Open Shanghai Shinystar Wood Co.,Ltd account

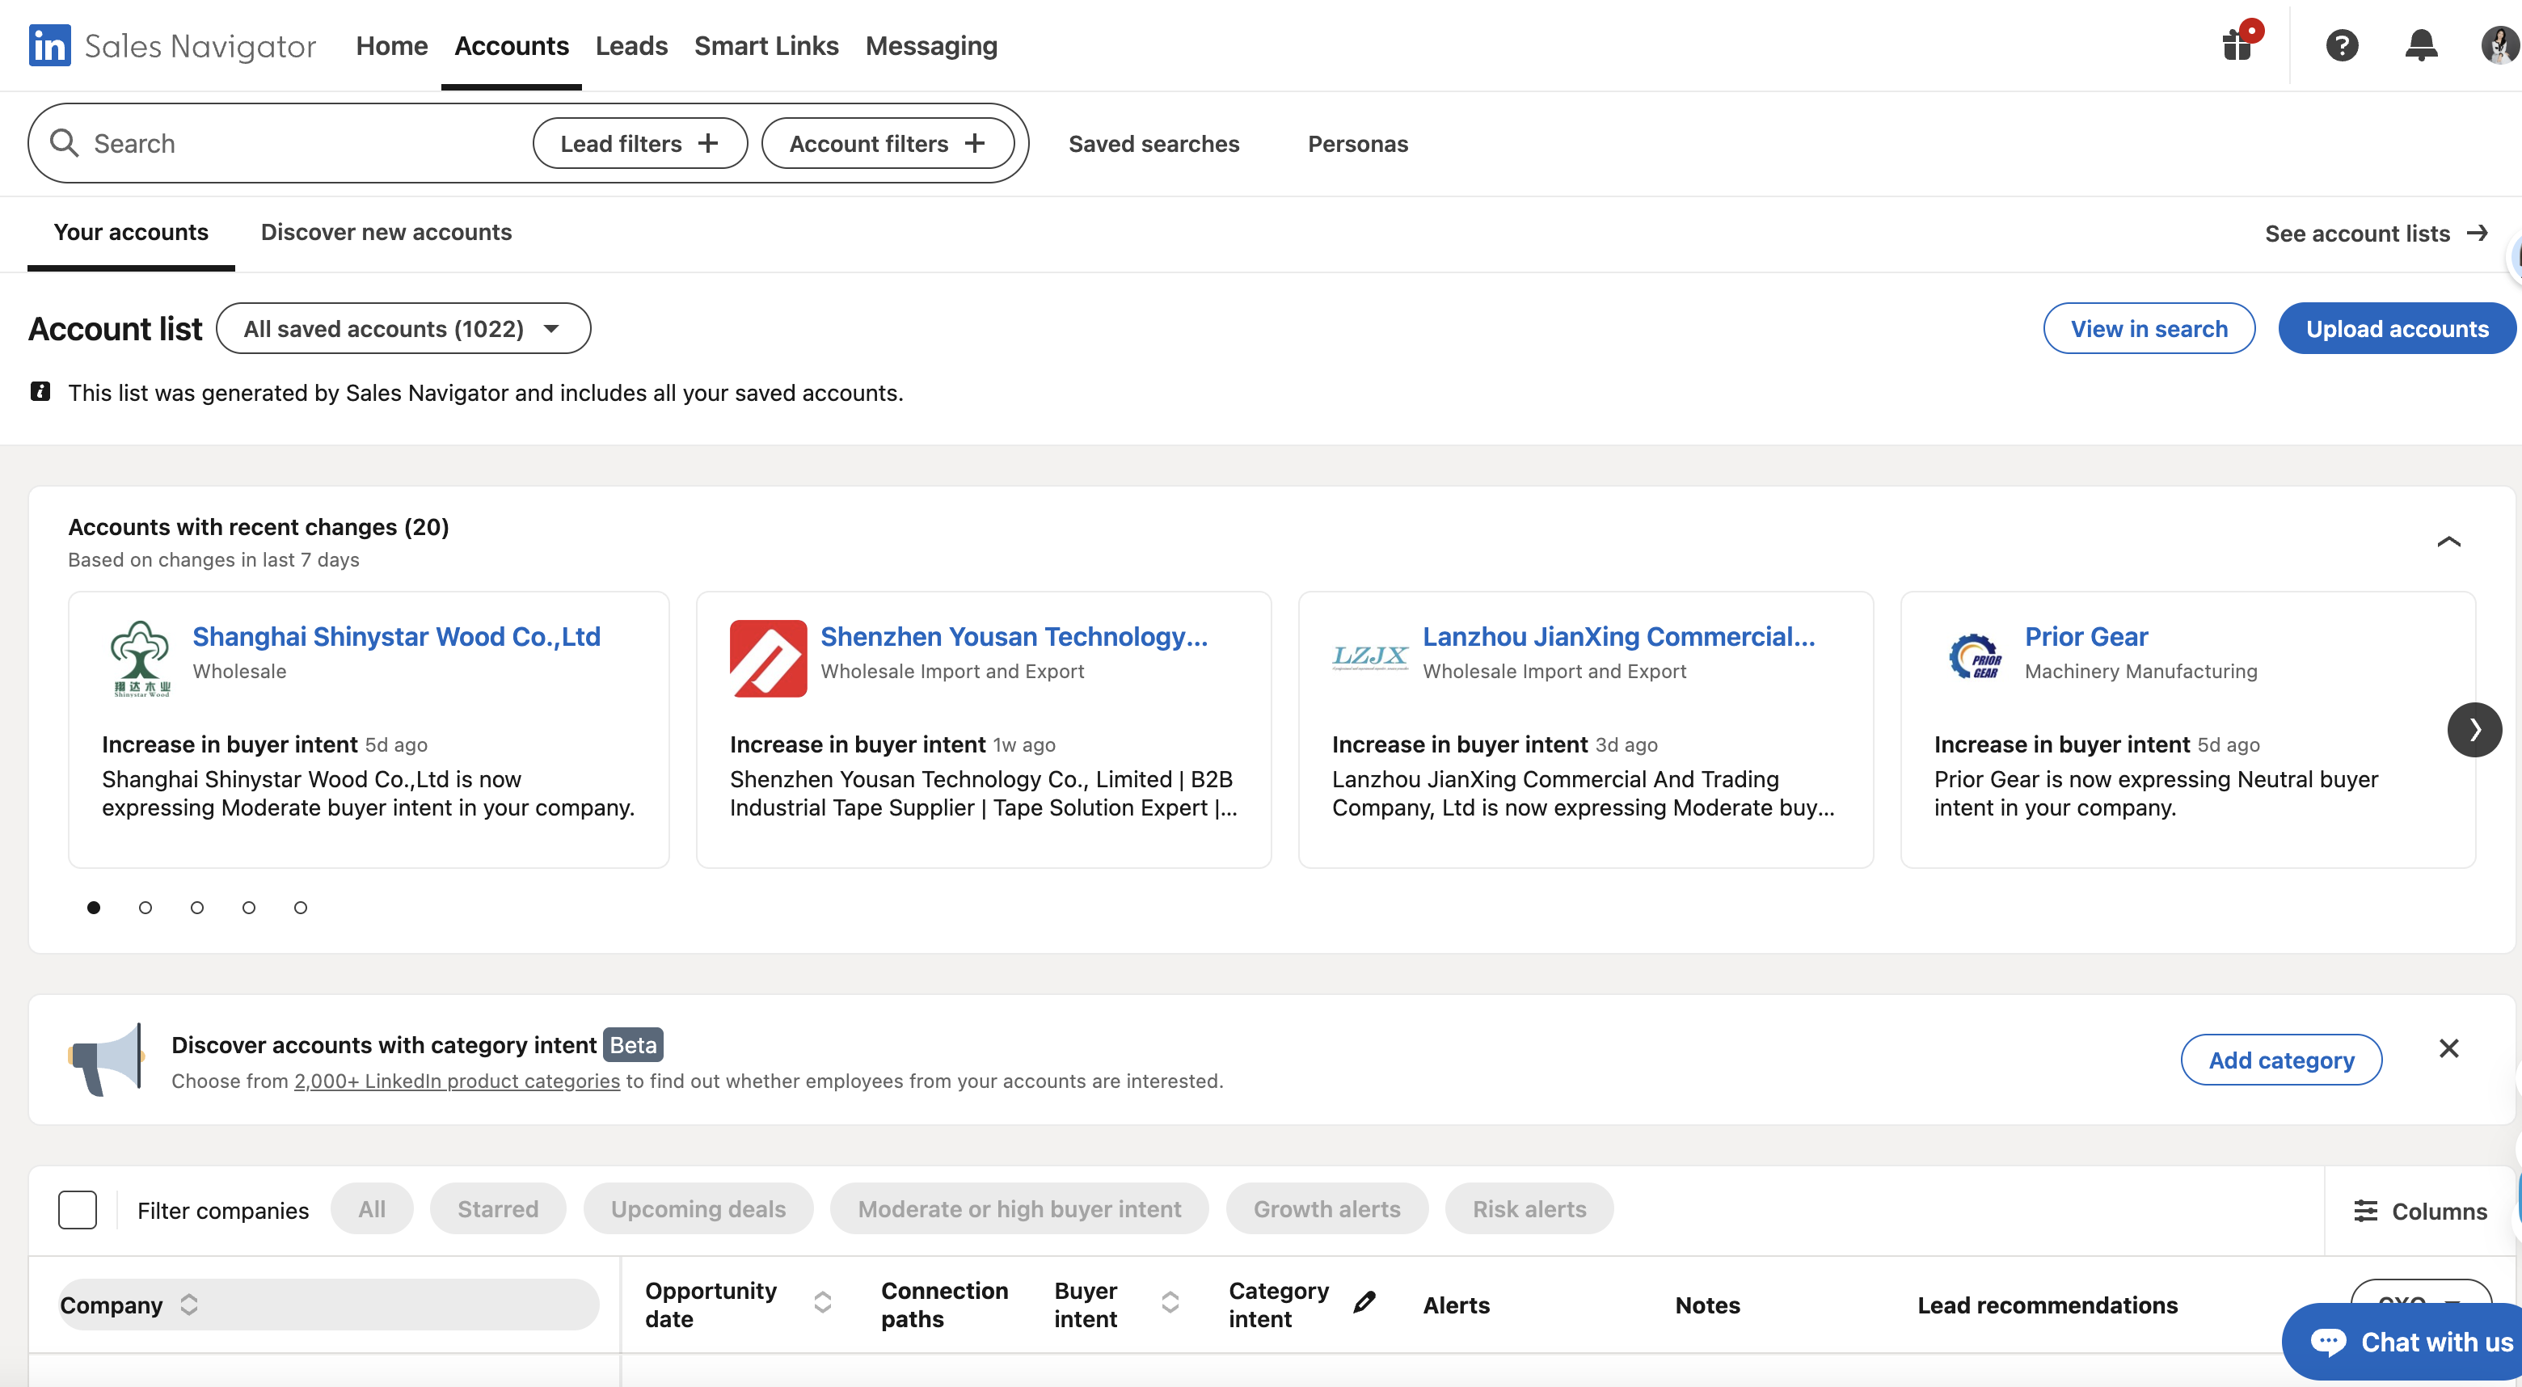point(397,636)
